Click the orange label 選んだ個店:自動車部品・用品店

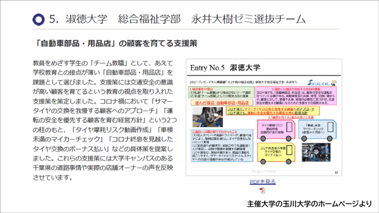click(x=222, y=102)
